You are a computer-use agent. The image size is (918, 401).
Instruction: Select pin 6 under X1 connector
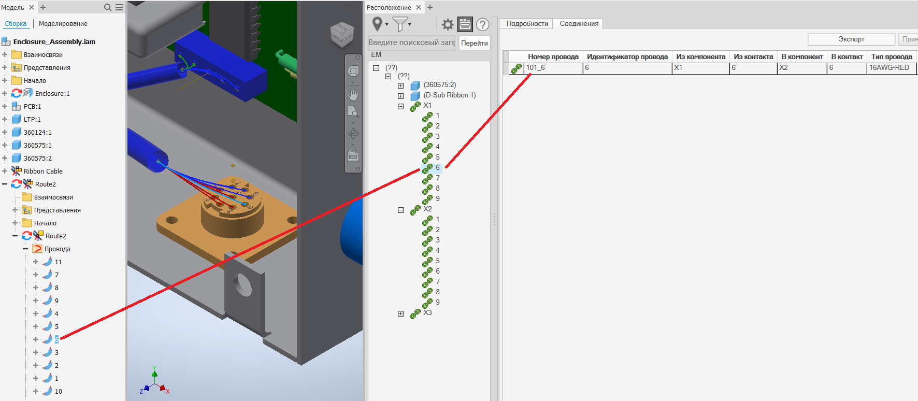[438, 167]
